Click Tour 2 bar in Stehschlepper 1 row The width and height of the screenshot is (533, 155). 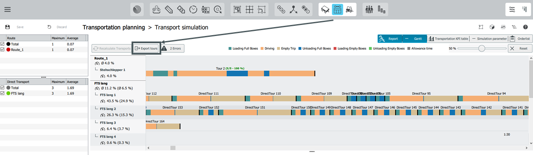tap(230, 73)
